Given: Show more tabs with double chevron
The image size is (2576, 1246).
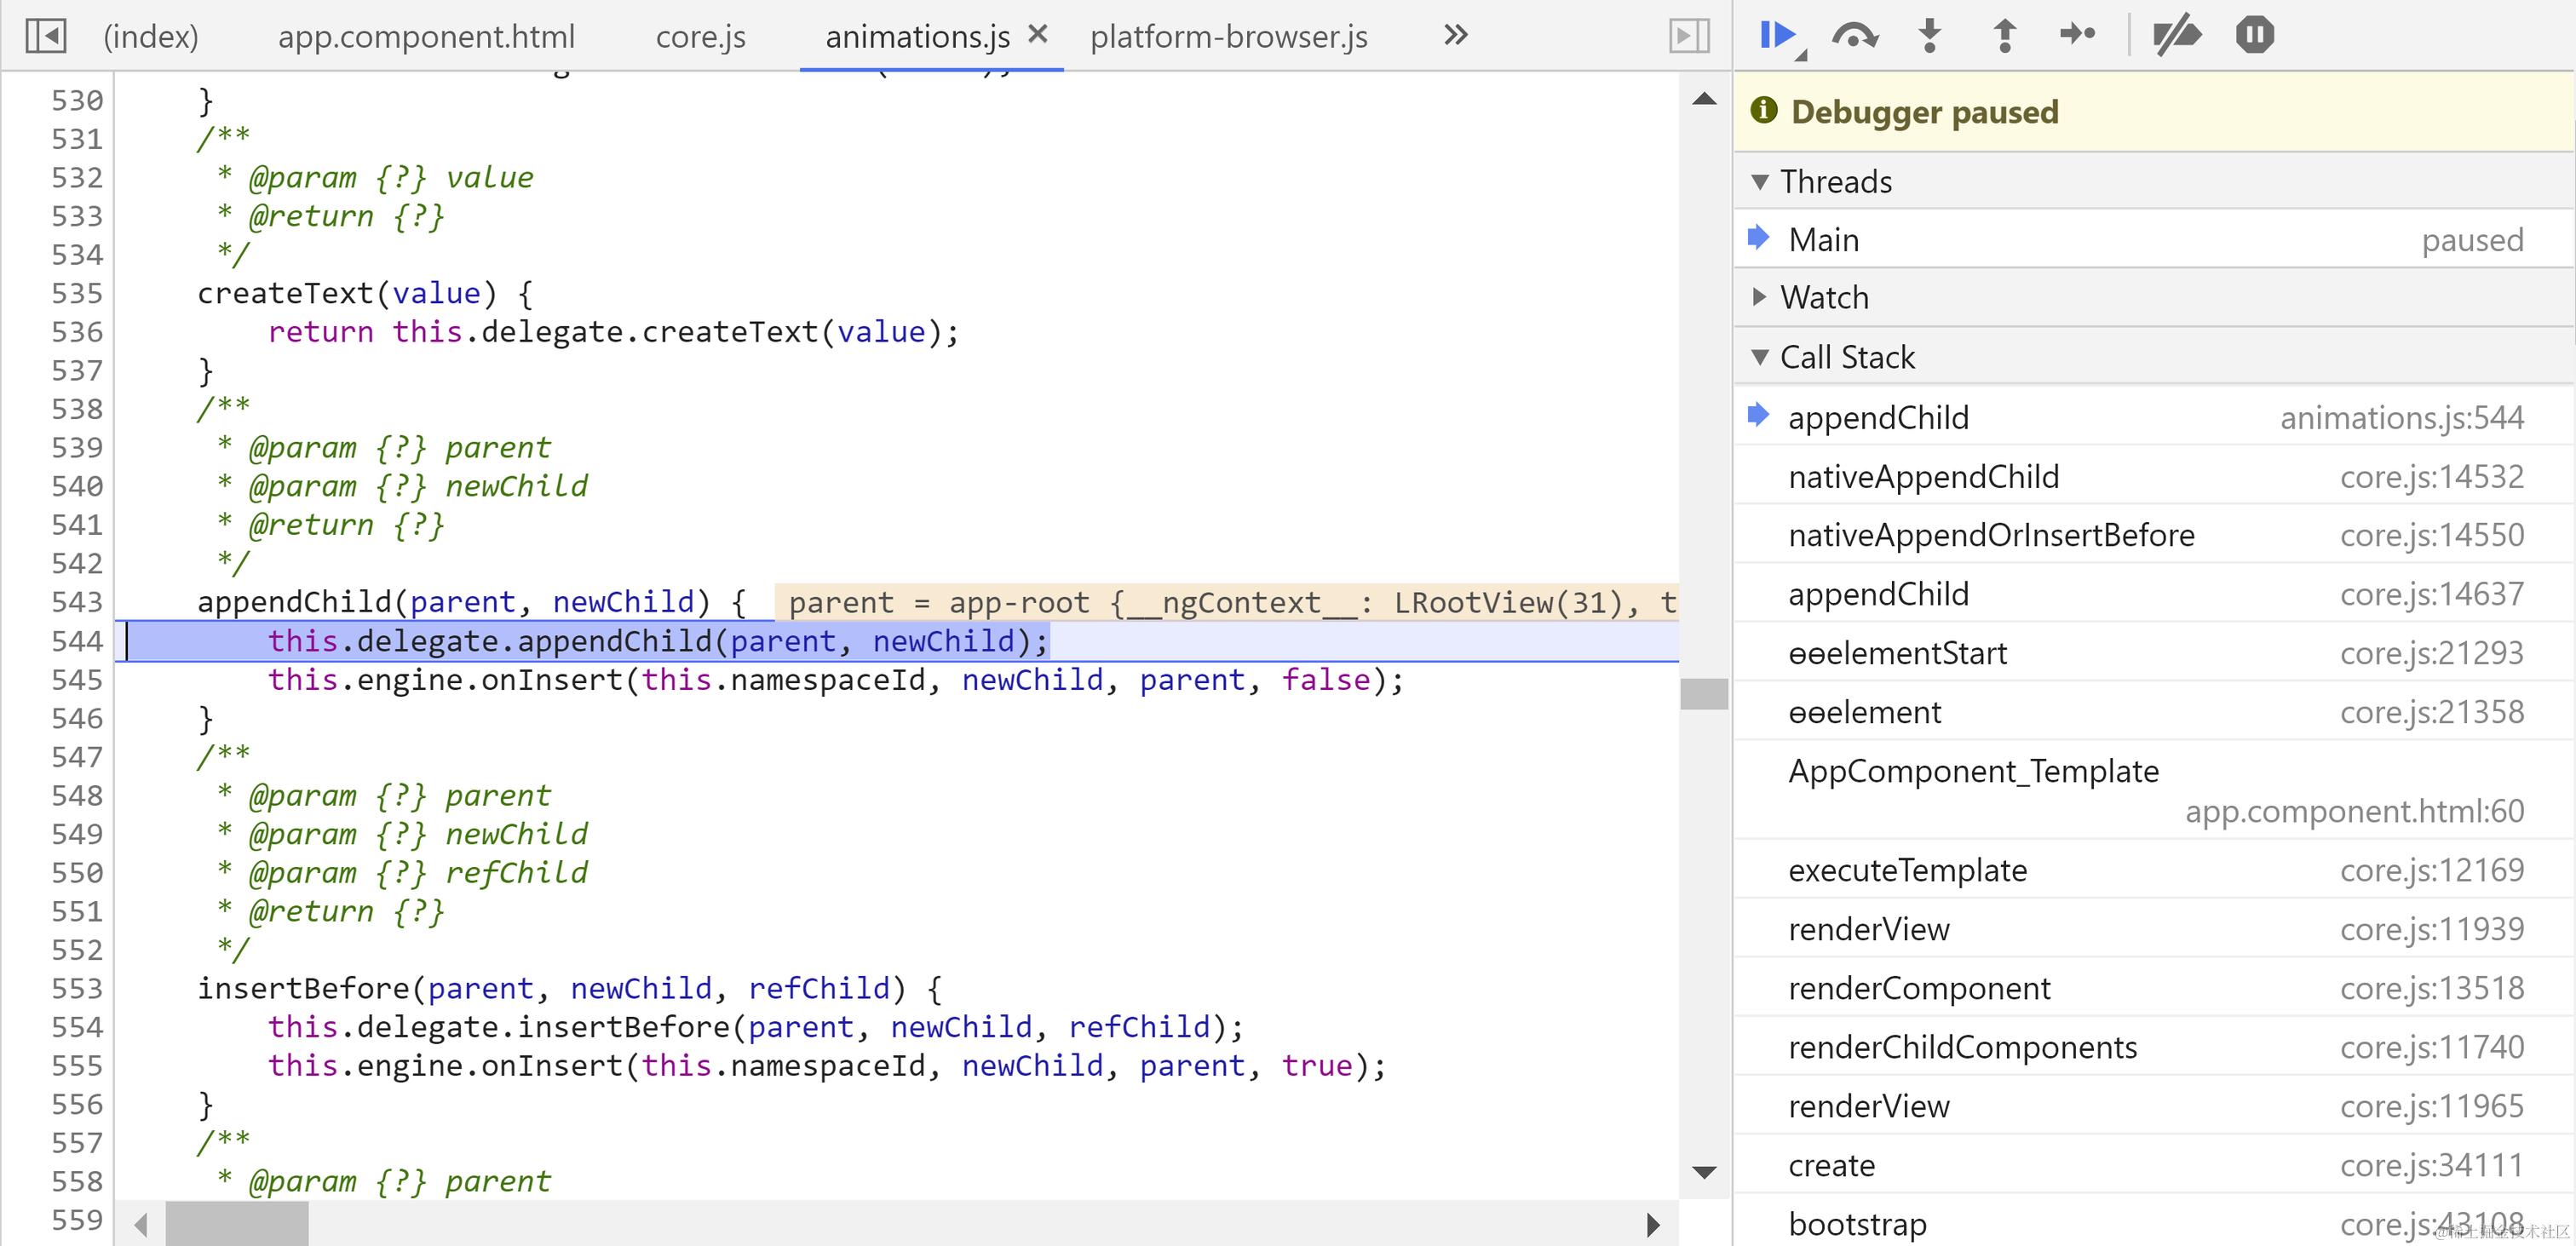Looking at the screenshot, I should point(1456,36).
